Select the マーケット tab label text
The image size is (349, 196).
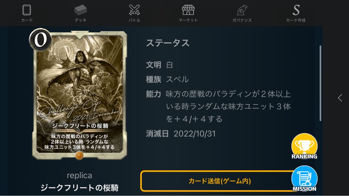[188, 20]
